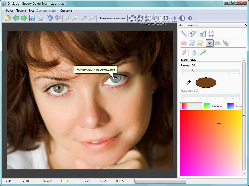
Task: Increase contrast with the large half-circle icon
Action: 182,18
